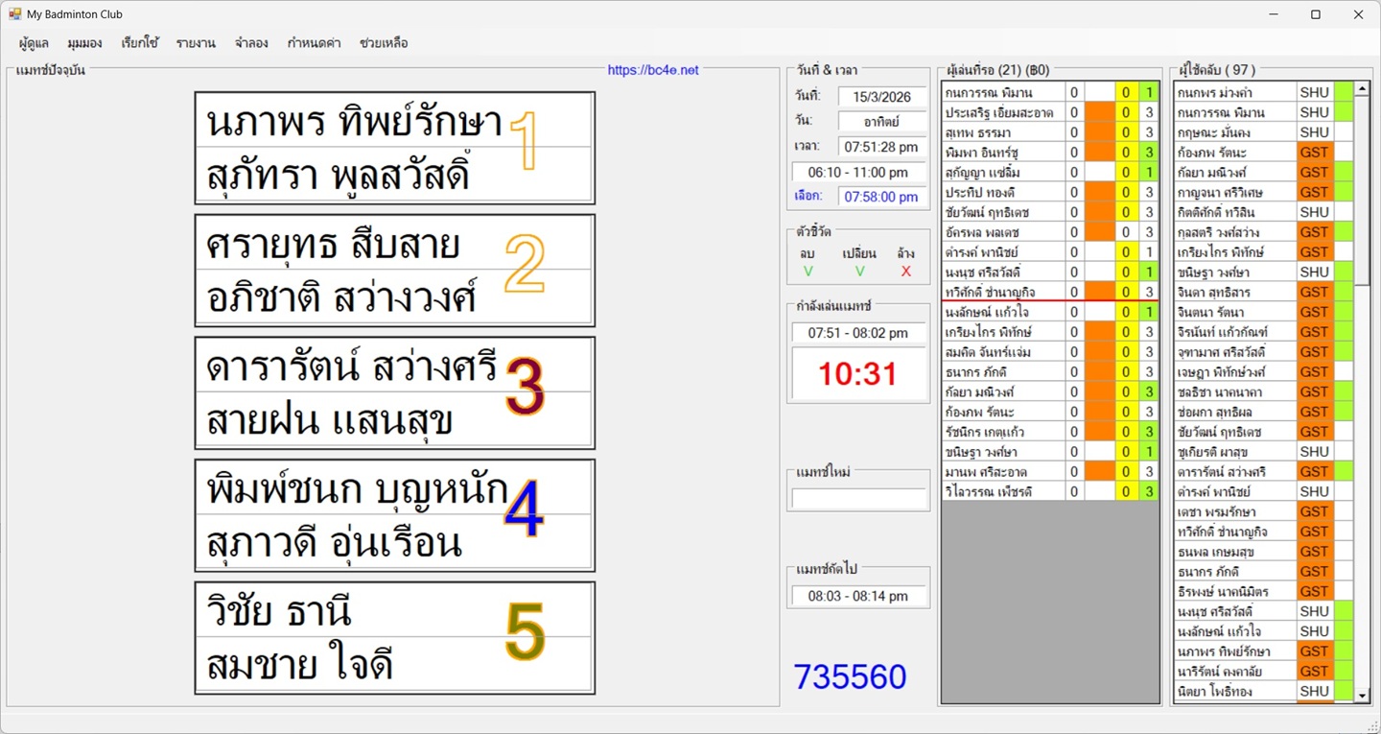Select เดชา พรมรักษา in the club members list
The width and height of the screenshot is (1381, 734).
click(x=1235, y=511)
